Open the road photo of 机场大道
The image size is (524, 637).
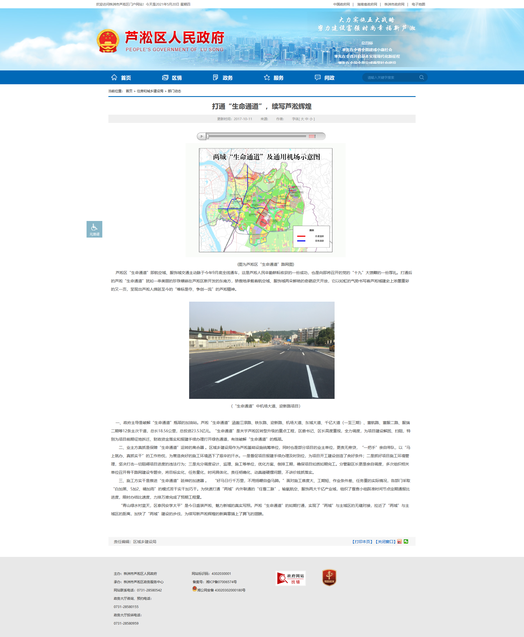(262, 350)
